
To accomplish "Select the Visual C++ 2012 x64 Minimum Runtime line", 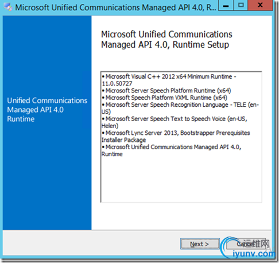I will [x=169, y=80].
